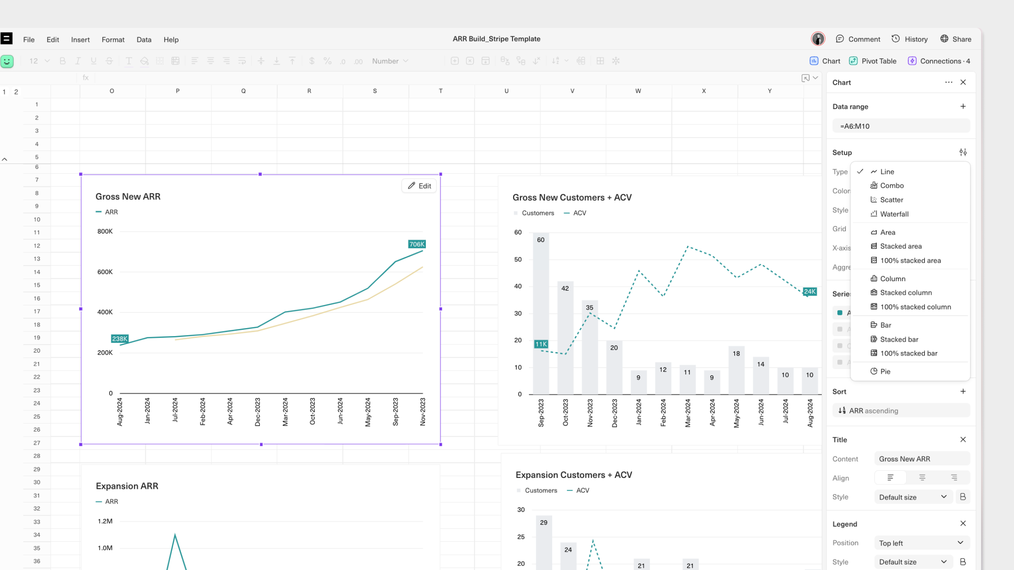Toggle bold for title style
Screen dimensions: 1014x570
(963, 497)
